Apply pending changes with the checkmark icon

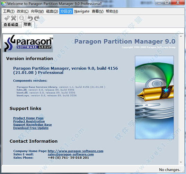tap(7, 18)
